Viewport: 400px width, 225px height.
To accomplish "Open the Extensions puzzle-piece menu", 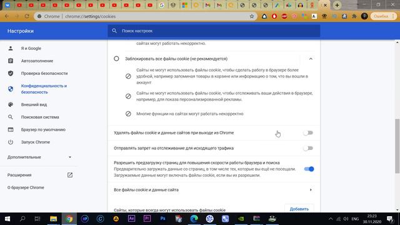I will tap(354, 16).
